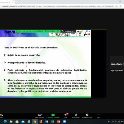The width and height of the screenshot is (124, 124).
Task: Open volume control in system tray
Action: (119, 122)
